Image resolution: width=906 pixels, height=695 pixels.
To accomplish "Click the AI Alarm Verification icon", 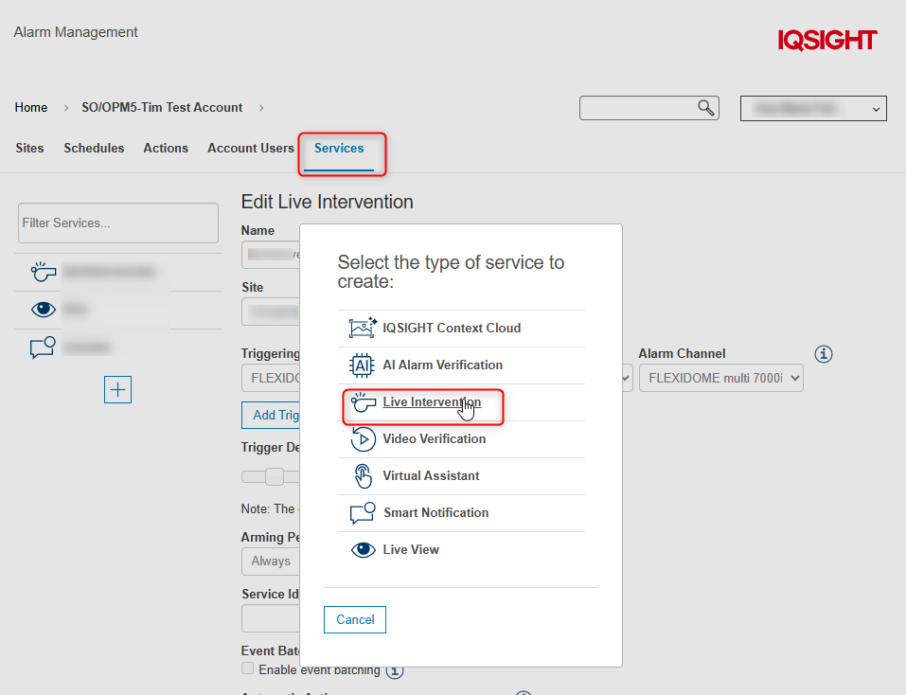I will 364,365.
